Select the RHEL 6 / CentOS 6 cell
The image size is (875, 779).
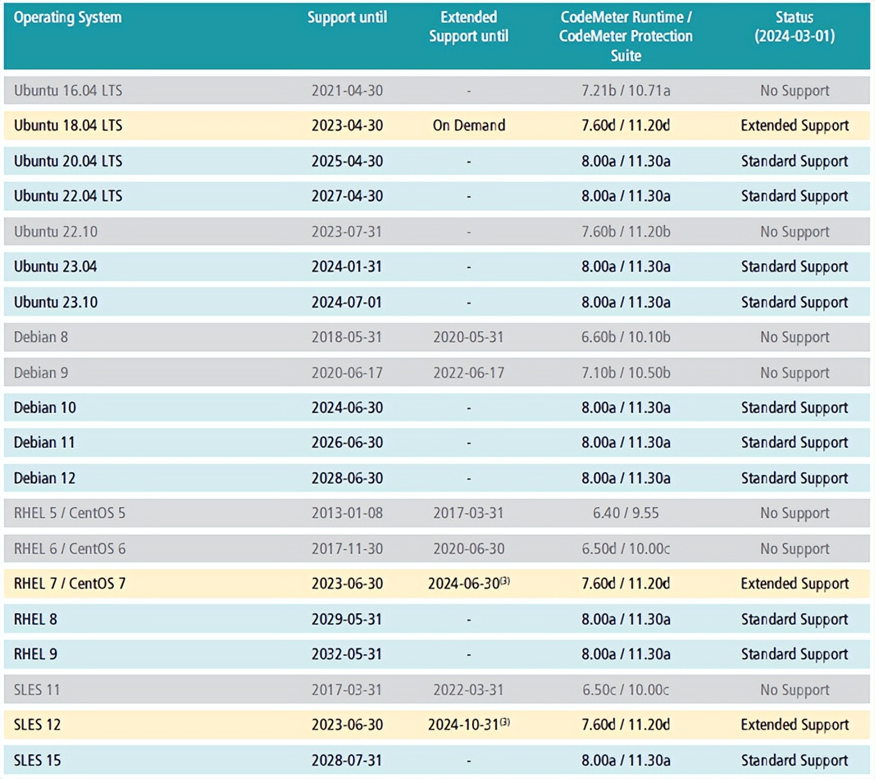pyautogui.click(x=70, y=548)
